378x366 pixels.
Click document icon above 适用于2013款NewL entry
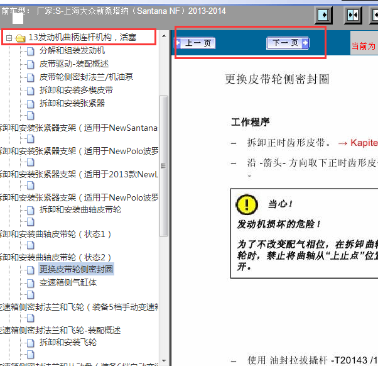pos(31,162)
